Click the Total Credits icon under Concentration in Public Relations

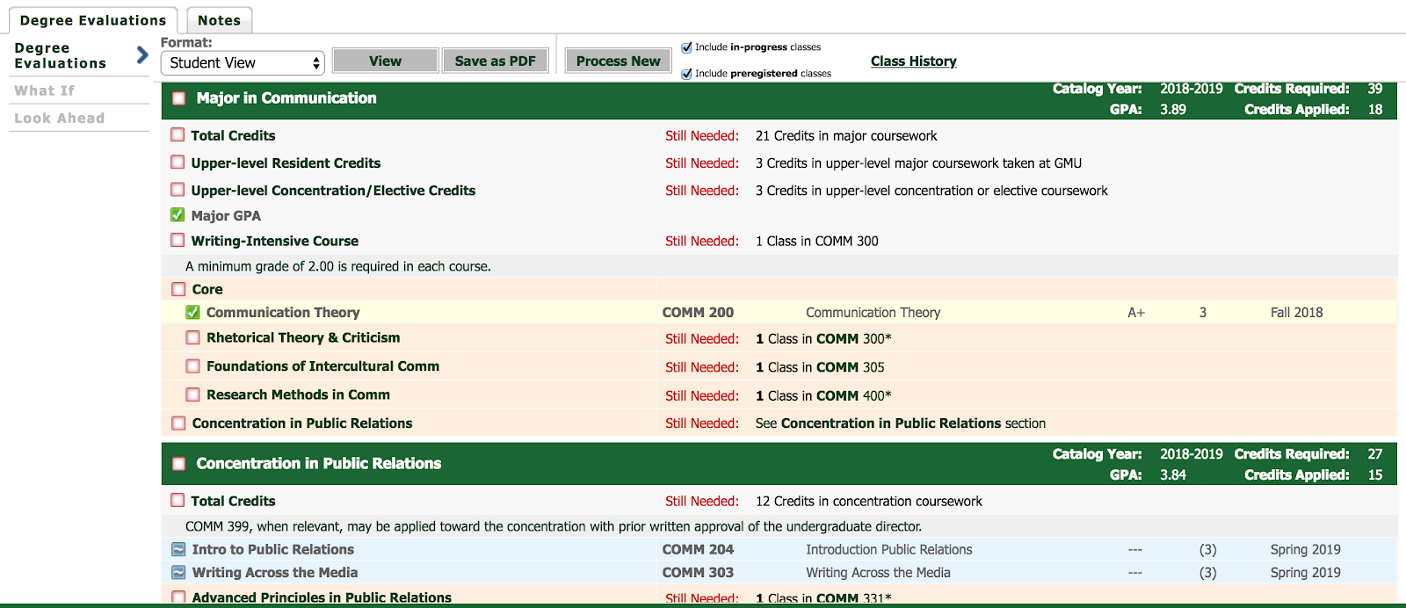(178, 501)
